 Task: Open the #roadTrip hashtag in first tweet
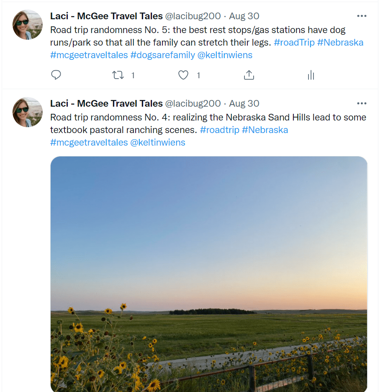(x=294, y=42)
